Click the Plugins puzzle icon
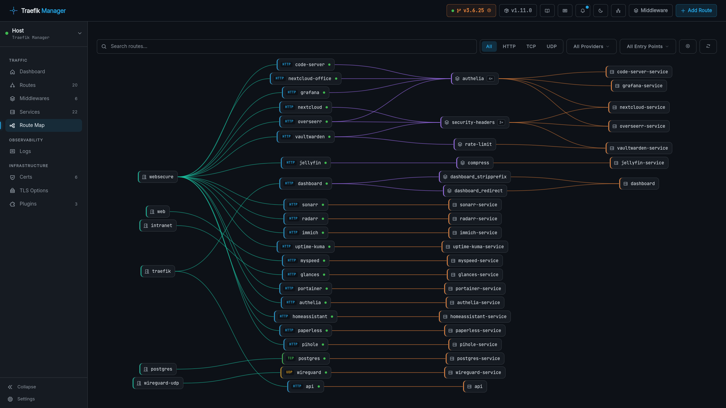 click(12, 204)
